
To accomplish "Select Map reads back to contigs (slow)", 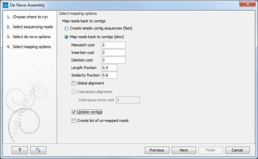I will [x=66, y=37].
